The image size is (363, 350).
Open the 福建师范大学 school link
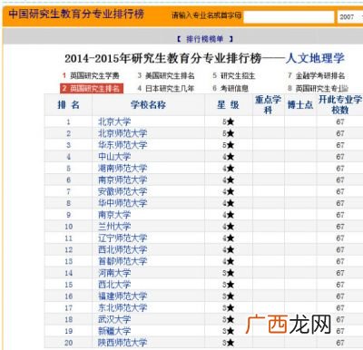tap(123, 297)
